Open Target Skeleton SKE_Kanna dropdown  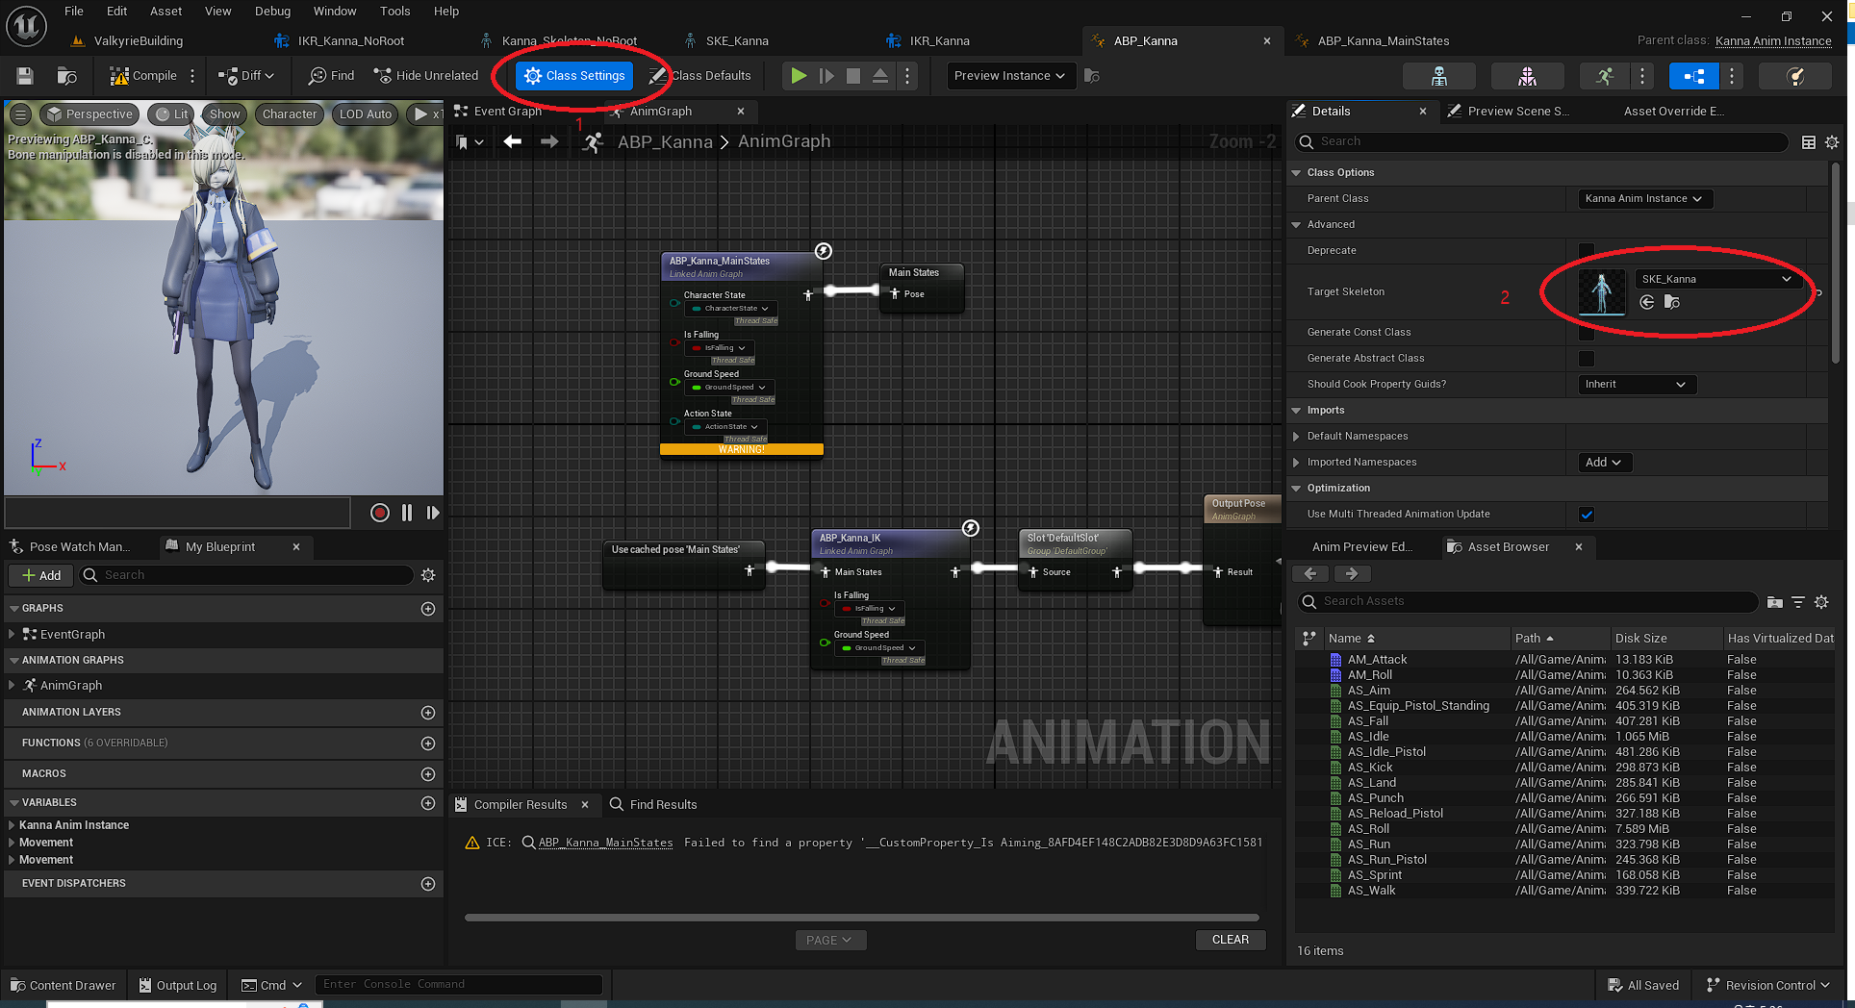tap(1717, 279)
